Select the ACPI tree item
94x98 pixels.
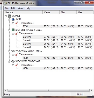click(x=18, y=19)
